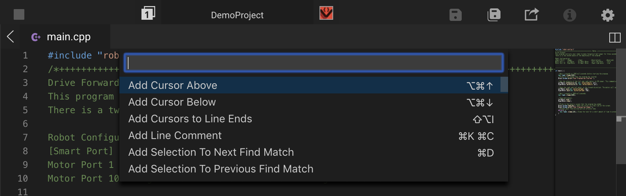626x196 pixels.
Task: Focus the command palette search field
Action: [x=314, y=63]
